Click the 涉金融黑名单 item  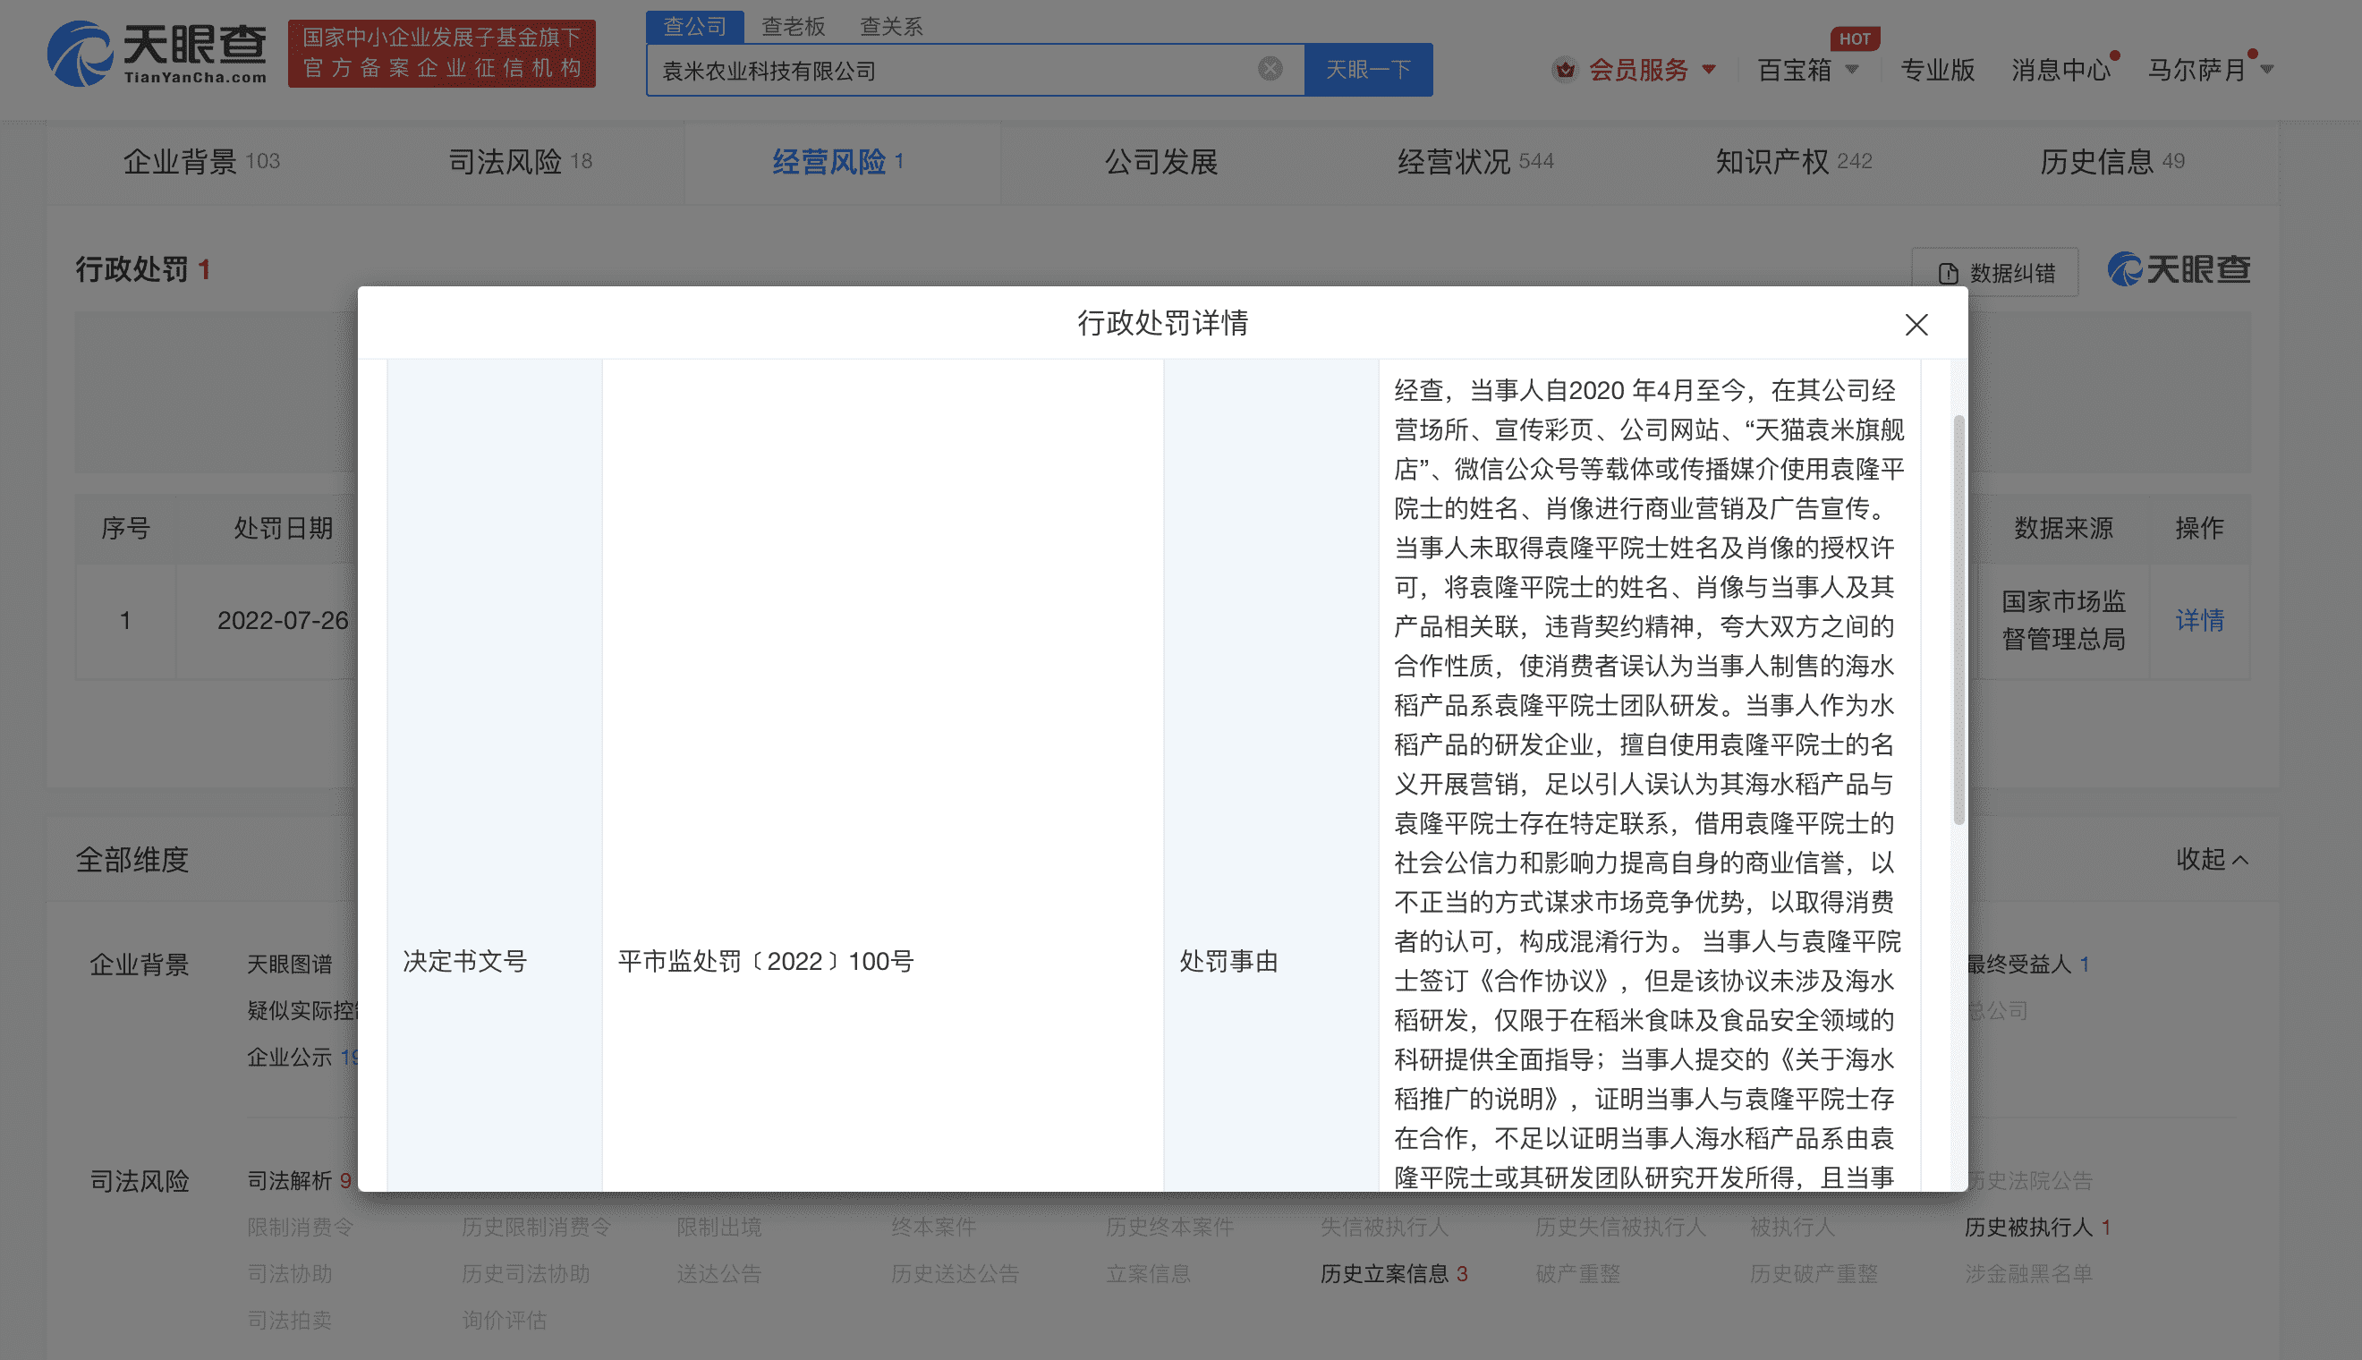(x=2027, y=1273)
